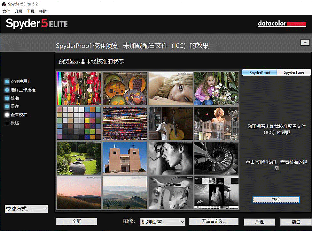Open the 工具 menu
The height and width of the screenshot is (231, 312).
pos(31,11)
